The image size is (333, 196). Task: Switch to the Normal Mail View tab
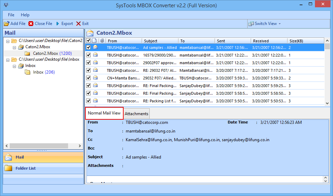104,113
